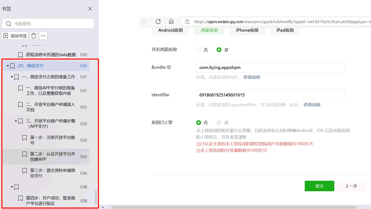Go to browser home page icon

tap(171, 22)
